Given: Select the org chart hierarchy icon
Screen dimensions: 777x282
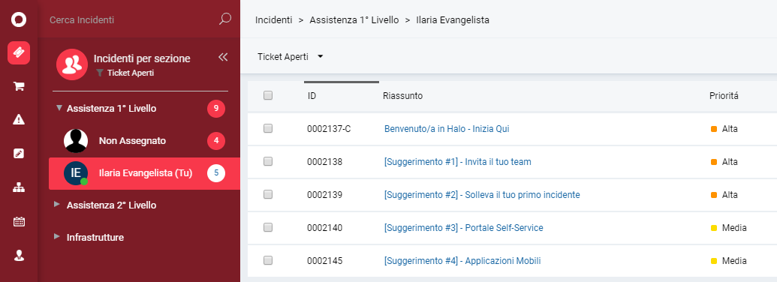Looking at the screenshot, I should (x=19, y=187).
